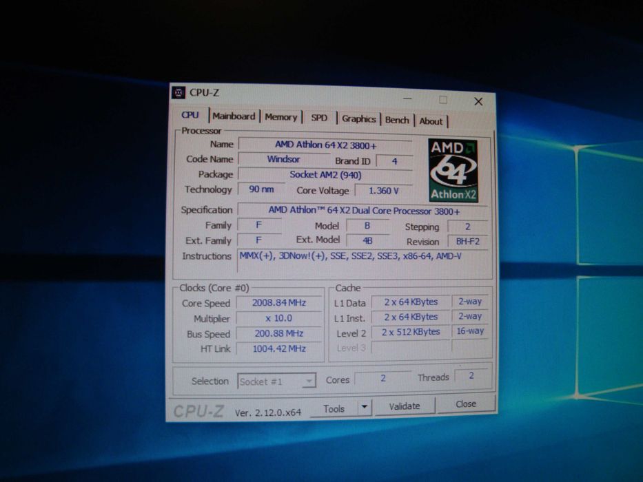Click the Multiplier x 10.0 value

279,318
